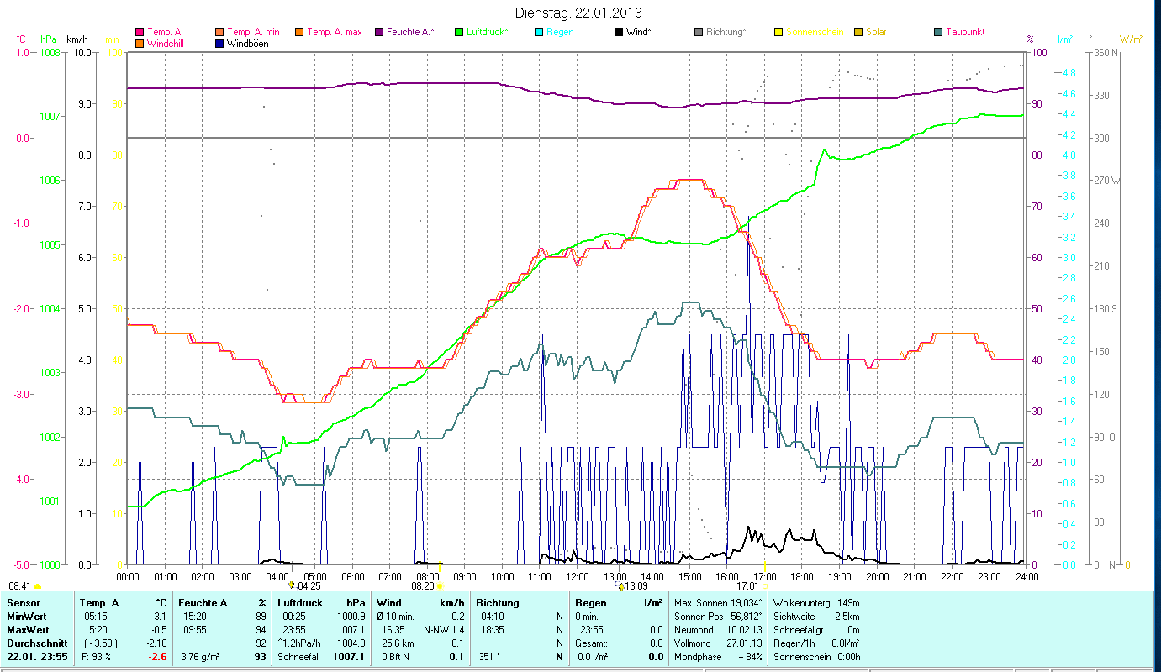Select the Temp. A. min legend label
1161x672 pixels.
tap(255, 33)
